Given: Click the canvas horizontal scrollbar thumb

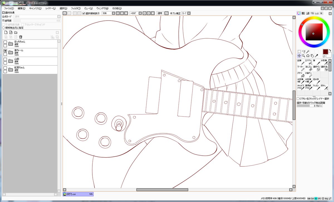Looking at the screenshot, I should pyautogui.click(x=162, y=190).
